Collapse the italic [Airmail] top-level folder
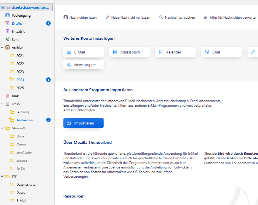This screenshot has width=258, height=205. click(2, 128)
